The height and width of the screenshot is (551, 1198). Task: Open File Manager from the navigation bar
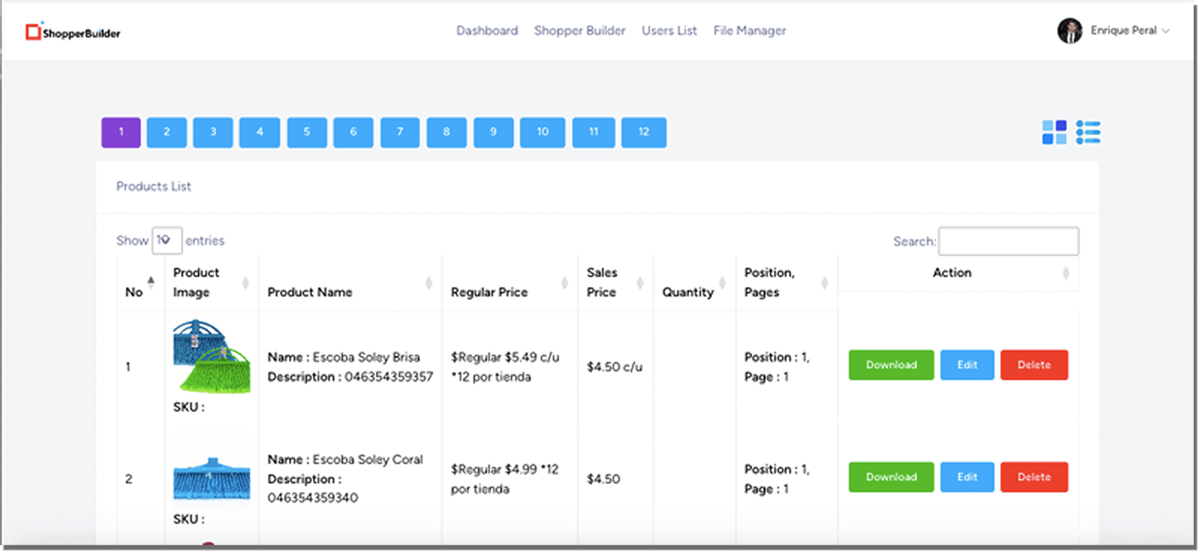pyautogui.click(x=749, y=31)
